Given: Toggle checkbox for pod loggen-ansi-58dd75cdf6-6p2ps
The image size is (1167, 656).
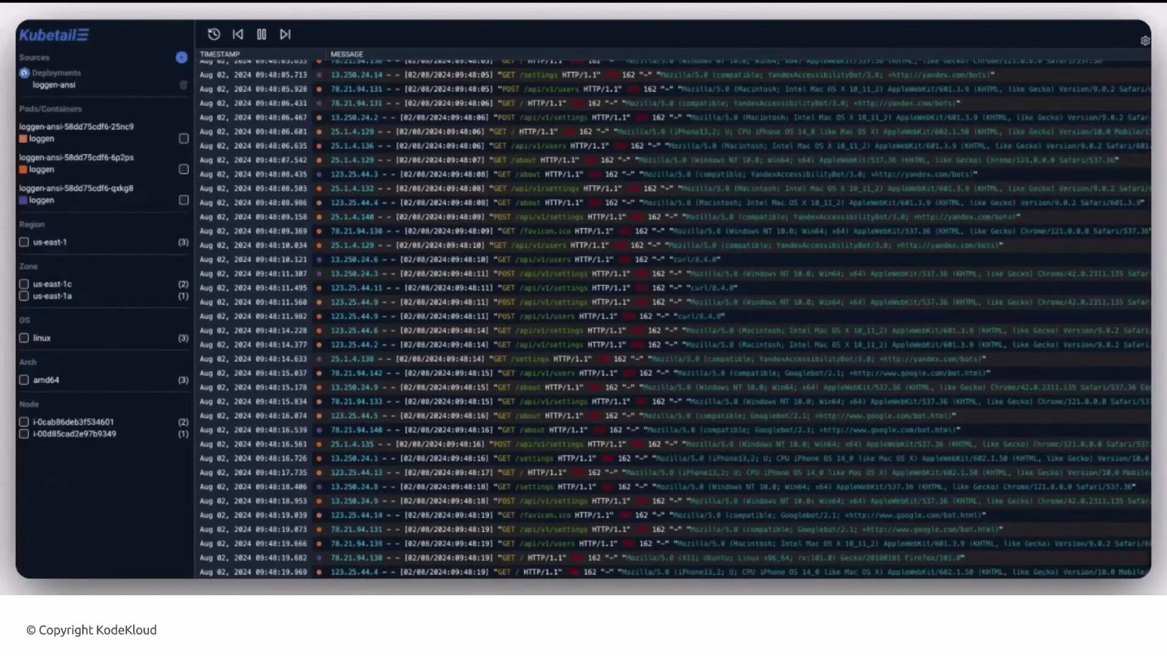Looking at the screenshot, I should pos(184,169).
